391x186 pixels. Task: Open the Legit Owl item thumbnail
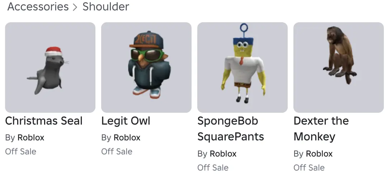(x=146, y=68)
